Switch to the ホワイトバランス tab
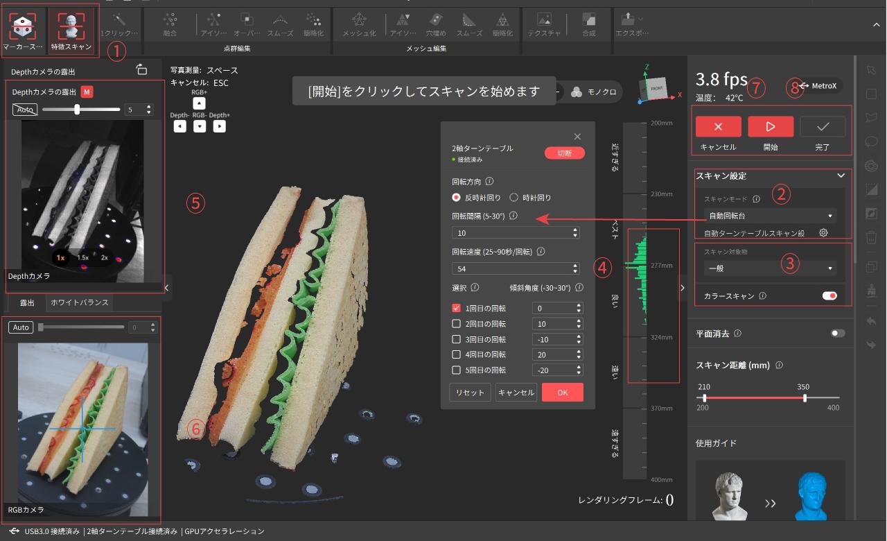Image resolution: width=887 pixels, height=541 pixels. 80,303
